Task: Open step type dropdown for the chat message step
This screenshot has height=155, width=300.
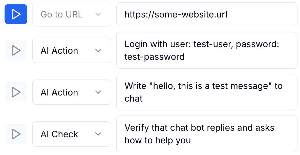Action: point(72,92)
